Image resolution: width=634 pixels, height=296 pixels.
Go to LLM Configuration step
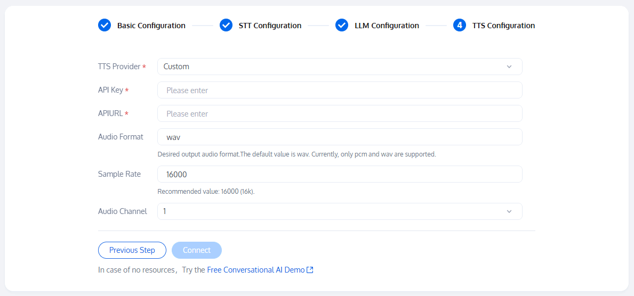coord(387,26)
